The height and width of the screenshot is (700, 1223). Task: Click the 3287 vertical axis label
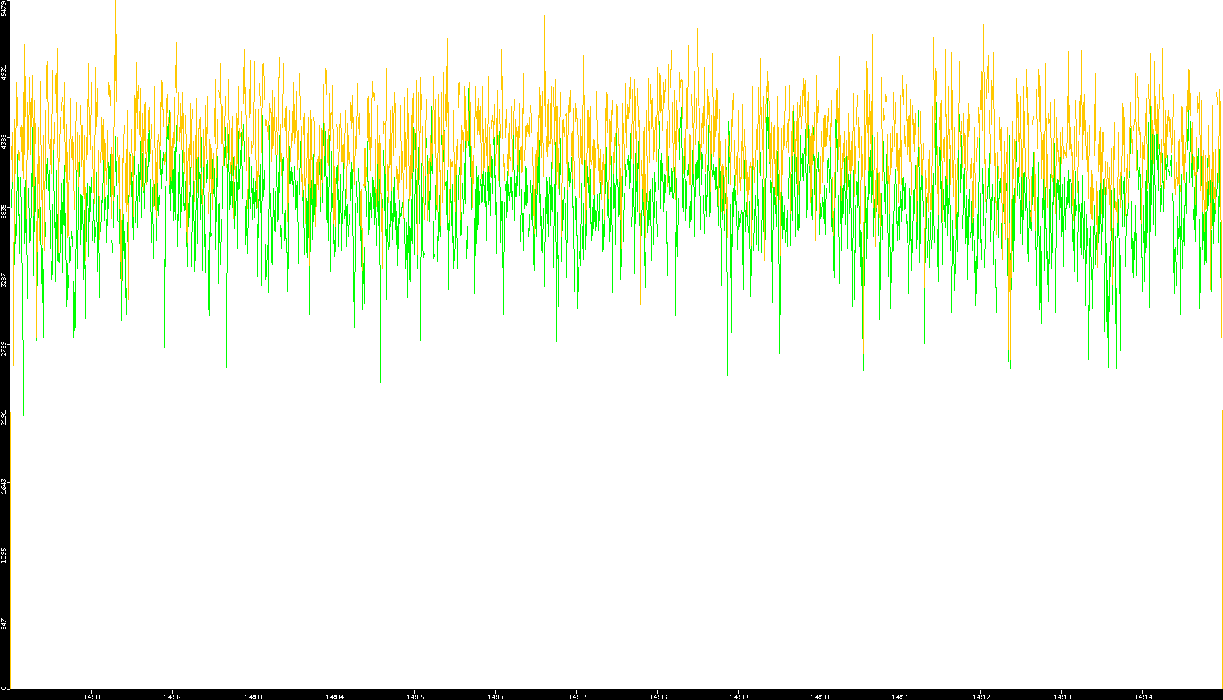coord(5,280)
